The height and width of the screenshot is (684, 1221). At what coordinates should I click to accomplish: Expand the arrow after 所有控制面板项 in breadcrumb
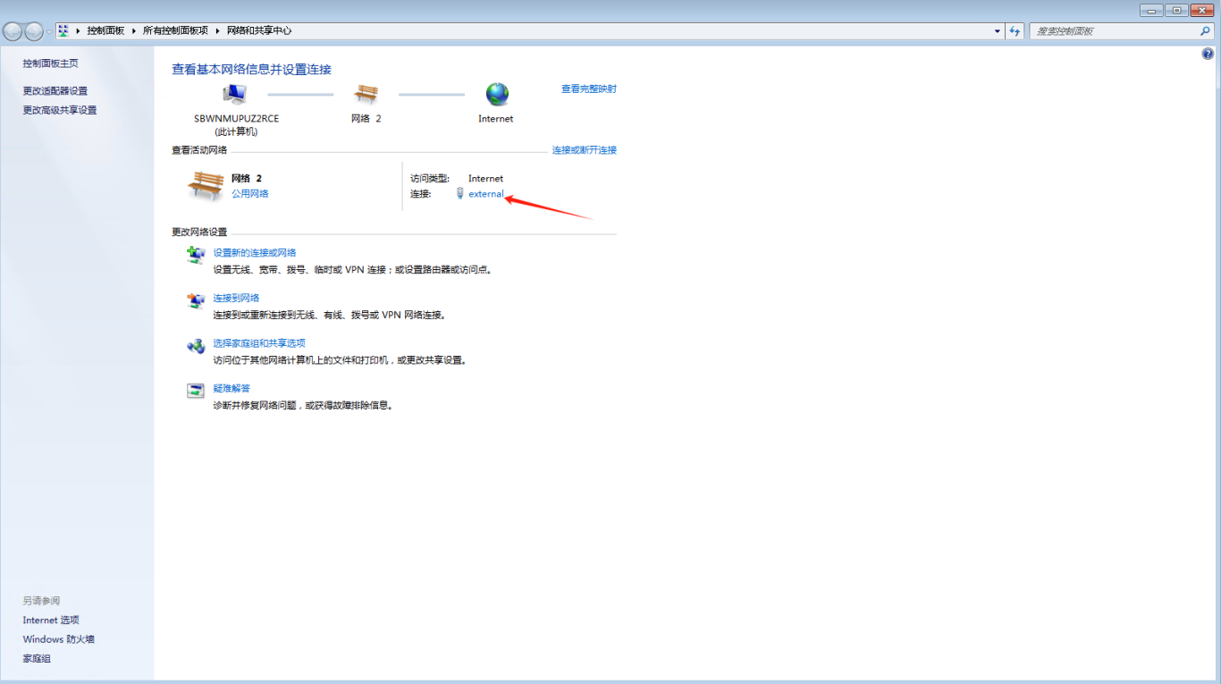point(217,31)
